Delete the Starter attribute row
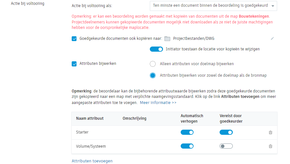 click(270, 132)
